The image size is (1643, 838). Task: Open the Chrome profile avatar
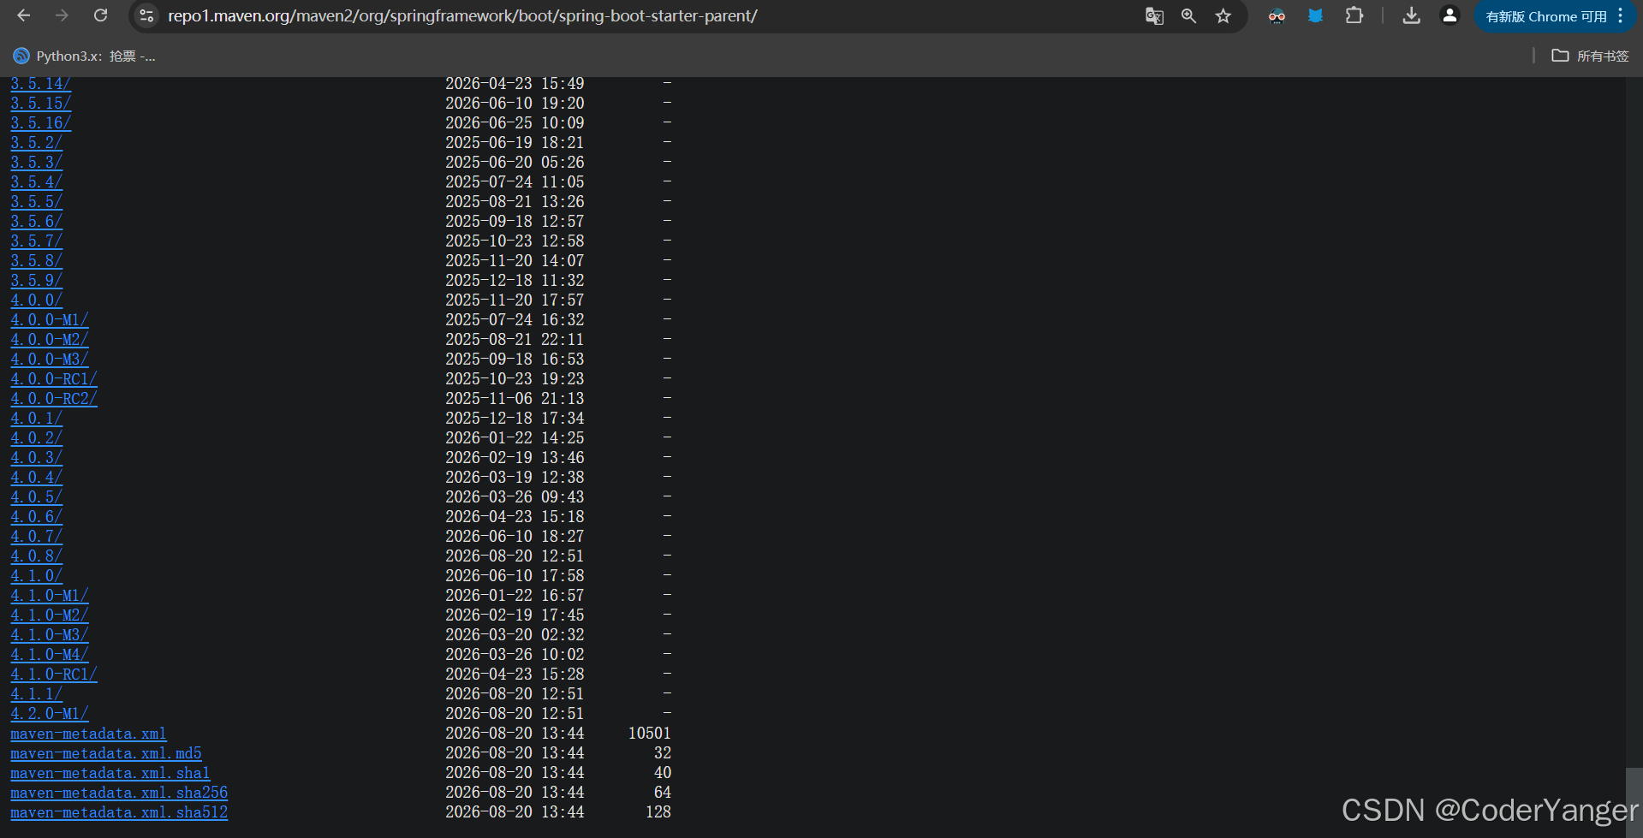tap(1450, 15)
